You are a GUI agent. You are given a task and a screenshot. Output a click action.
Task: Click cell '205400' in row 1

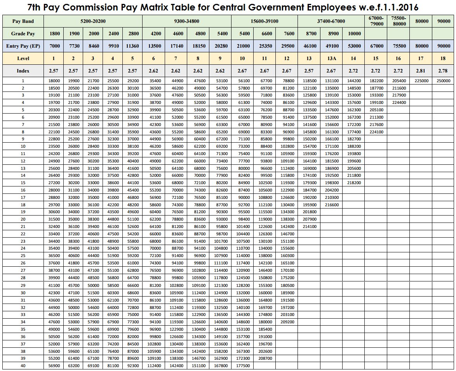tap(399, 81)
